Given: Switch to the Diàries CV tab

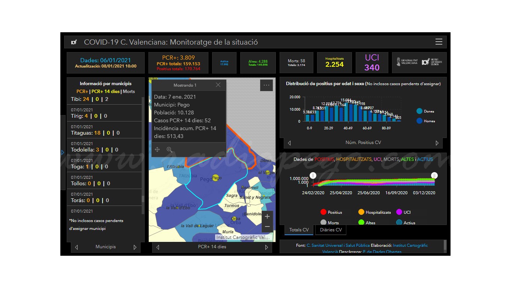Looking at the screenshot, I should 331,230.
